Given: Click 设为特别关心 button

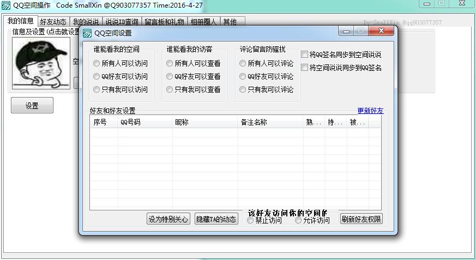Looking at the screenshot, I should [x=168, y=219].
